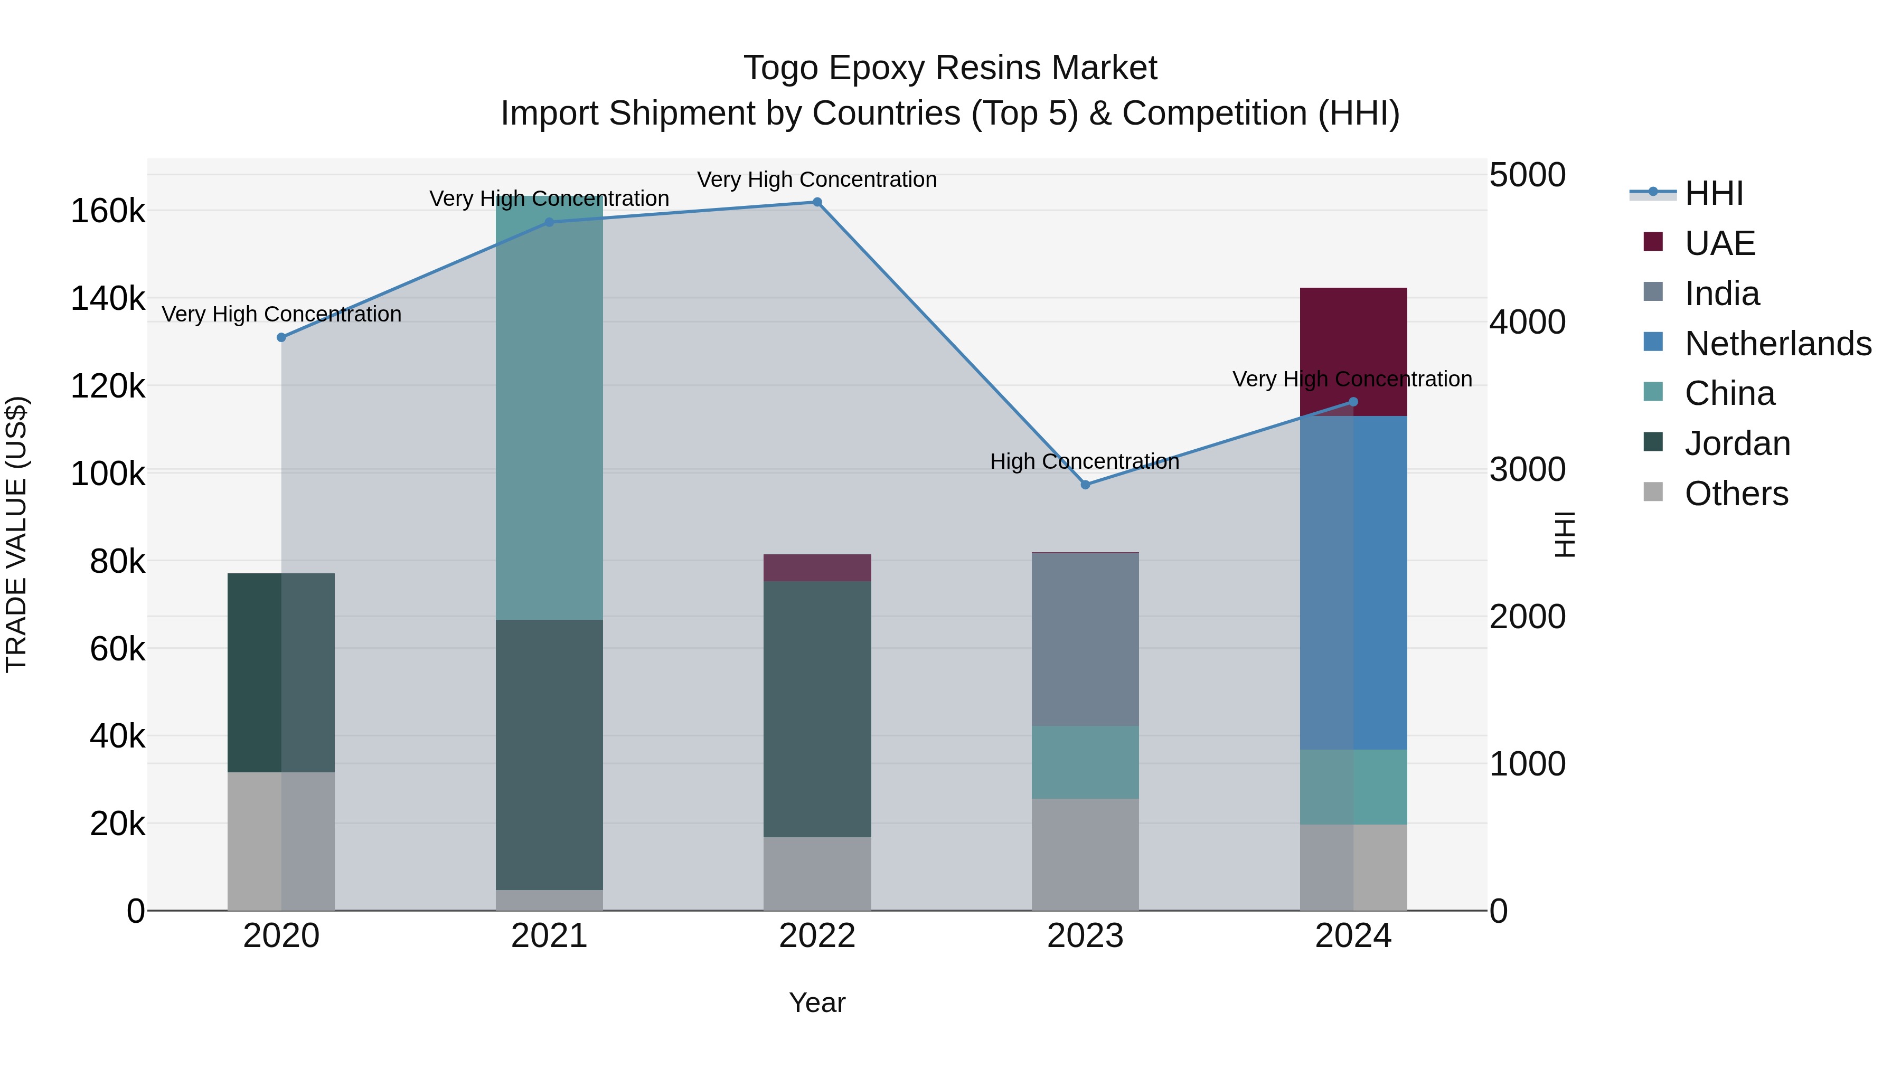This screenshot has height=1069, width=1901.
Task: Click the 2022 x-axis label
Action: pos(817,936)
